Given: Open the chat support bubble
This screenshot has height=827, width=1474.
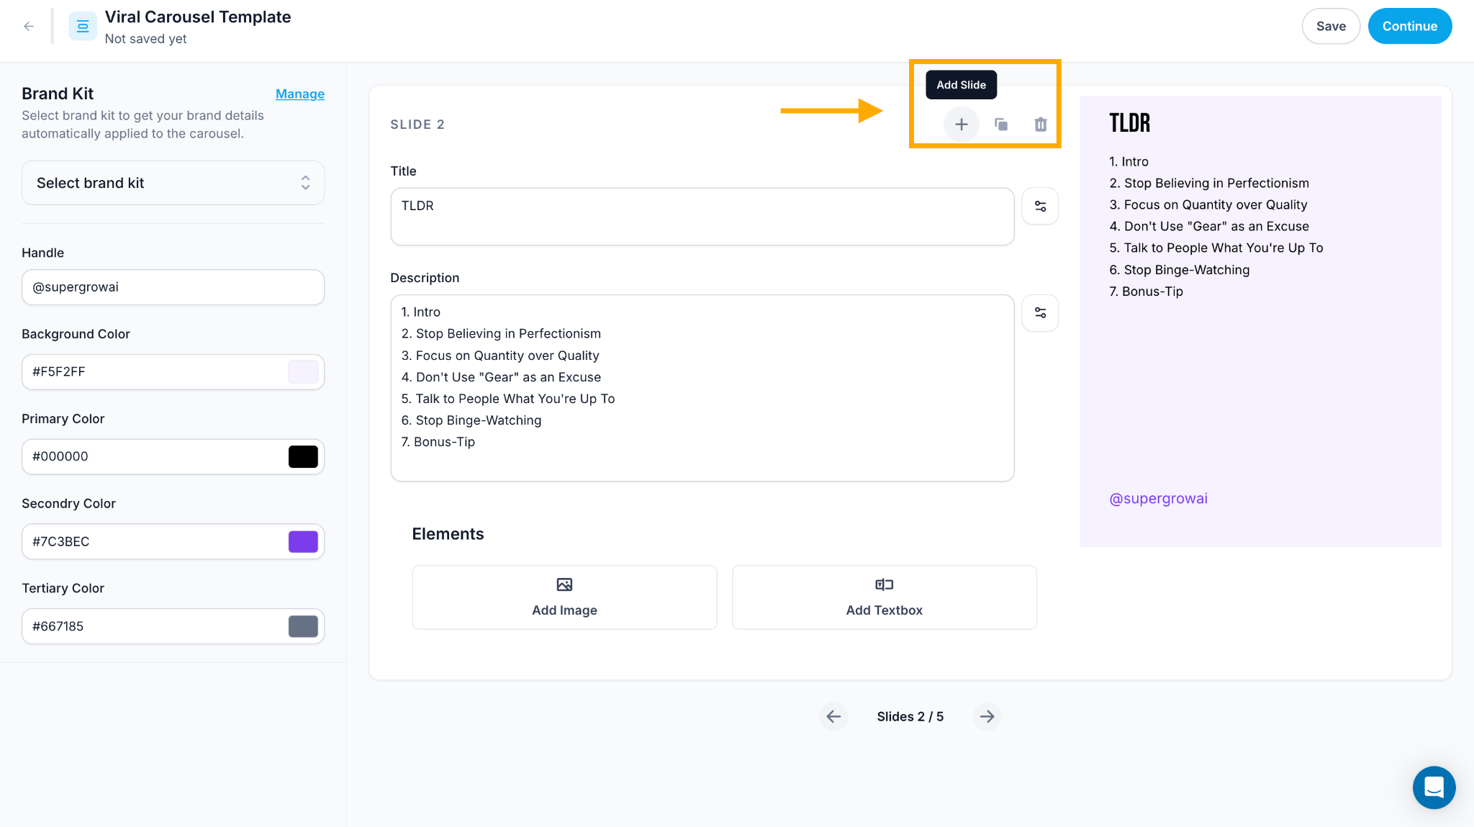Looking at the screenshot, I should point(1434,787).
